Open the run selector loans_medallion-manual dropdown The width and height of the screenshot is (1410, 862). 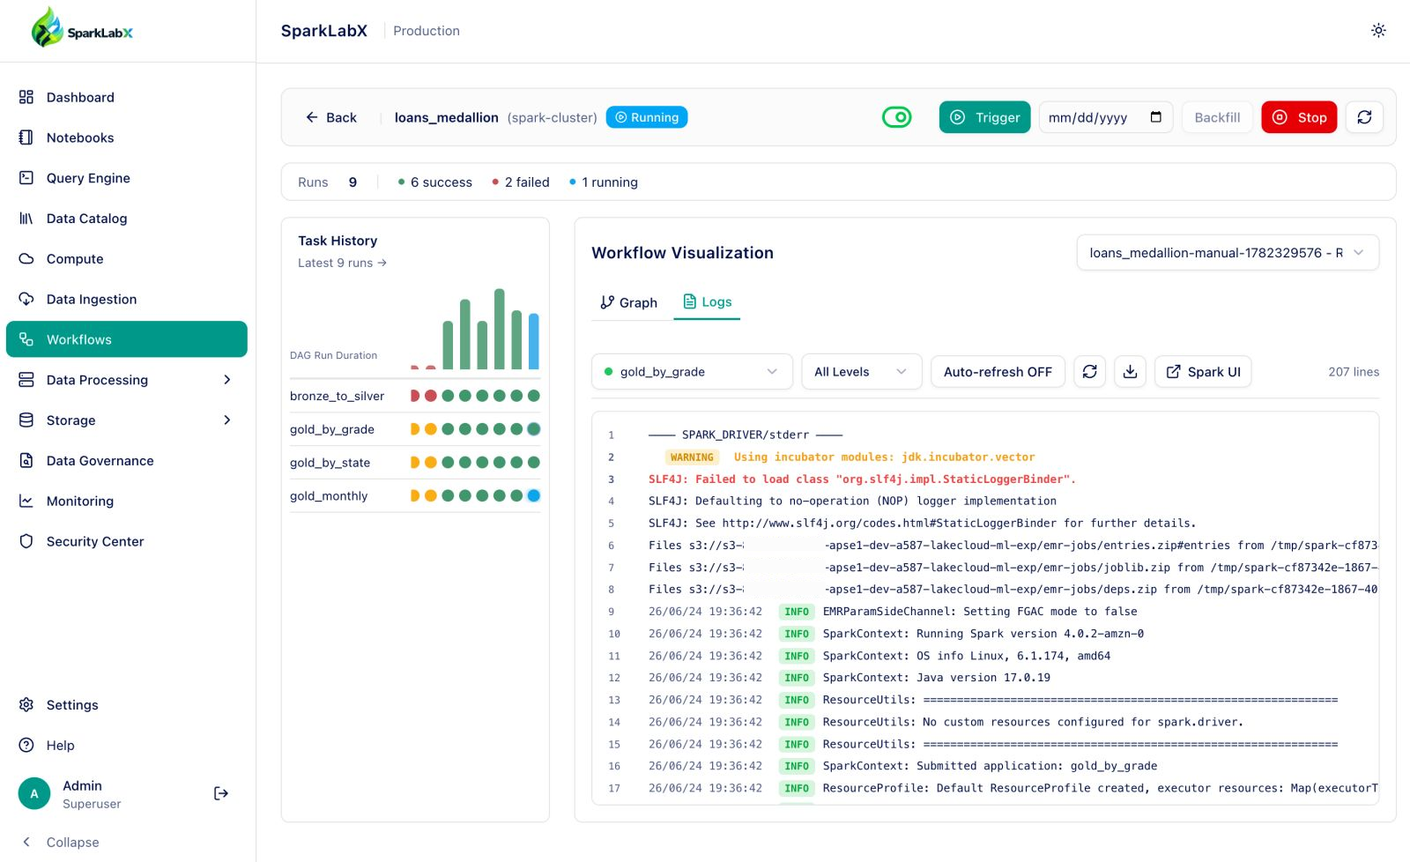tap(1228, 253)
